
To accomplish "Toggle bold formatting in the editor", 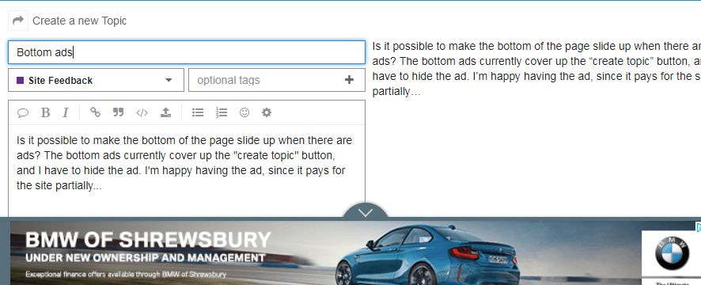I will pyautogui.click(x=45, y=112).
